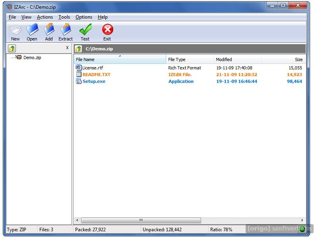
Task: Click the red Exit icon
Action: click(107, 29)
